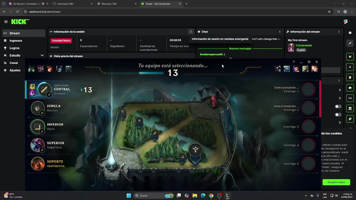356x200 pixels.
Task: Expand the Estudio sidebar section
Action: (42, 55)
